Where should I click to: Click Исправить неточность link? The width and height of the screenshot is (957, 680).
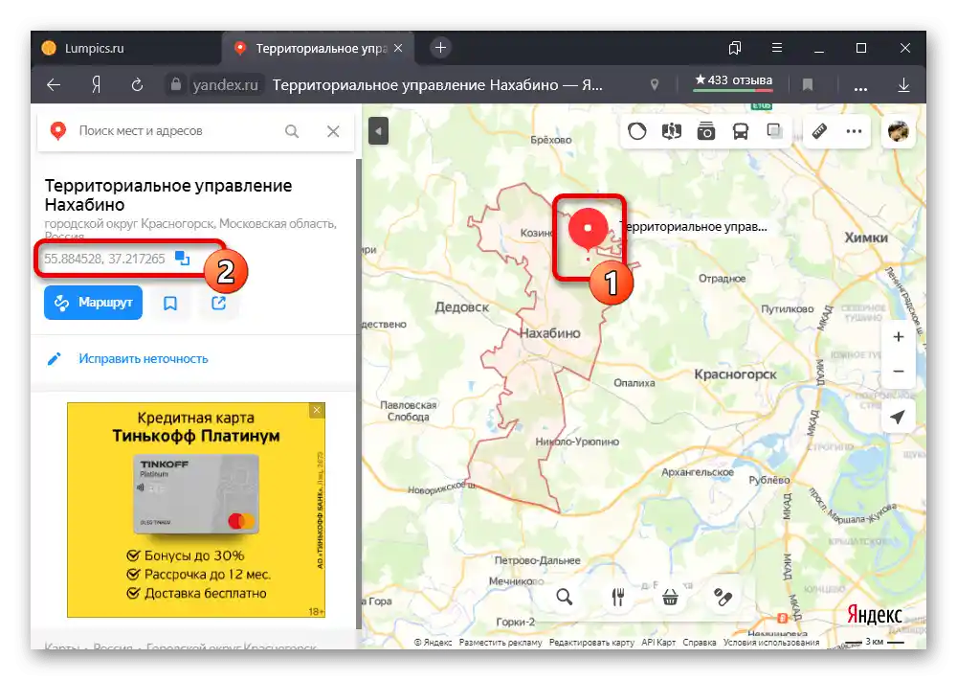(x=143, y=358)
